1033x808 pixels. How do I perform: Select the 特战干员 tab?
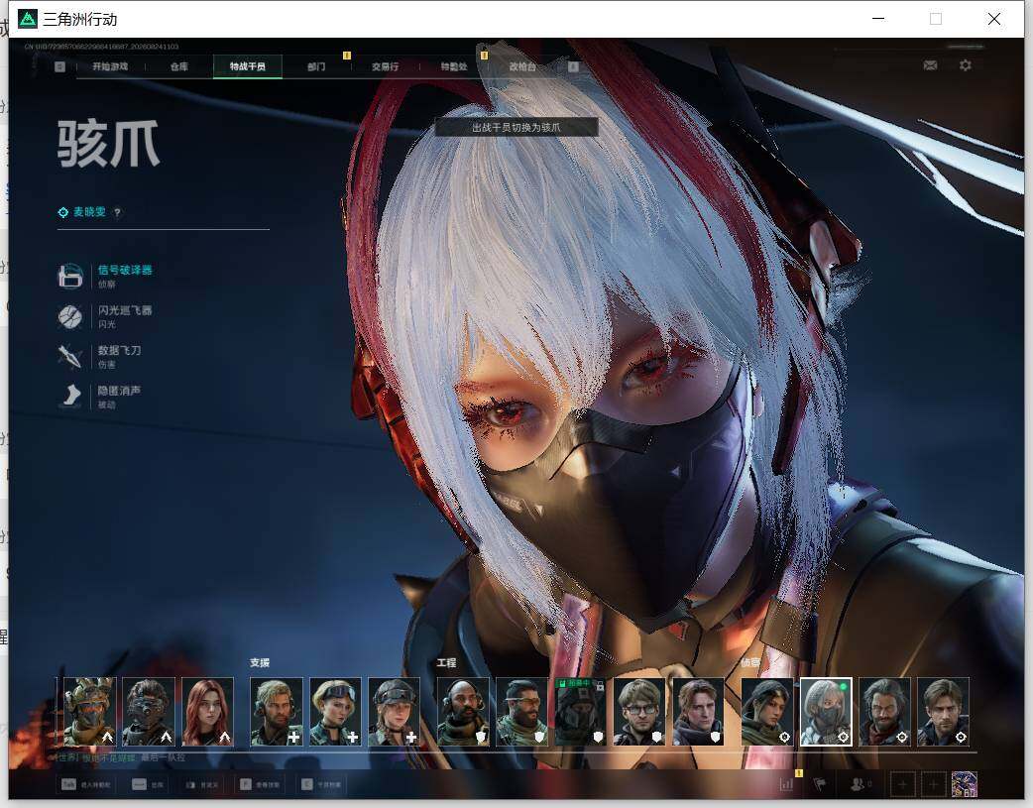pos(248,66)
